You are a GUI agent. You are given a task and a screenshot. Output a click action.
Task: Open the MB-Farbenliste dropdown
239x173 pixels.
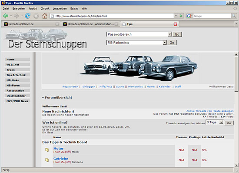(x=165, y=43)
